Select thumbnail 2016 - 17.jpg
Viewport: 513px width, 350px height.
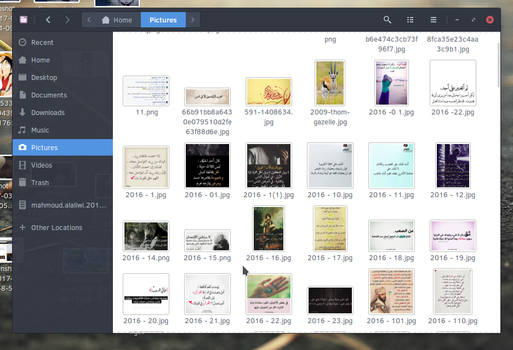330,228
